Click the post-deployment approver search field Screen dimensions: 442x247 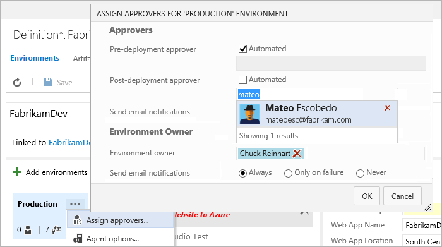tap(331, 94)
